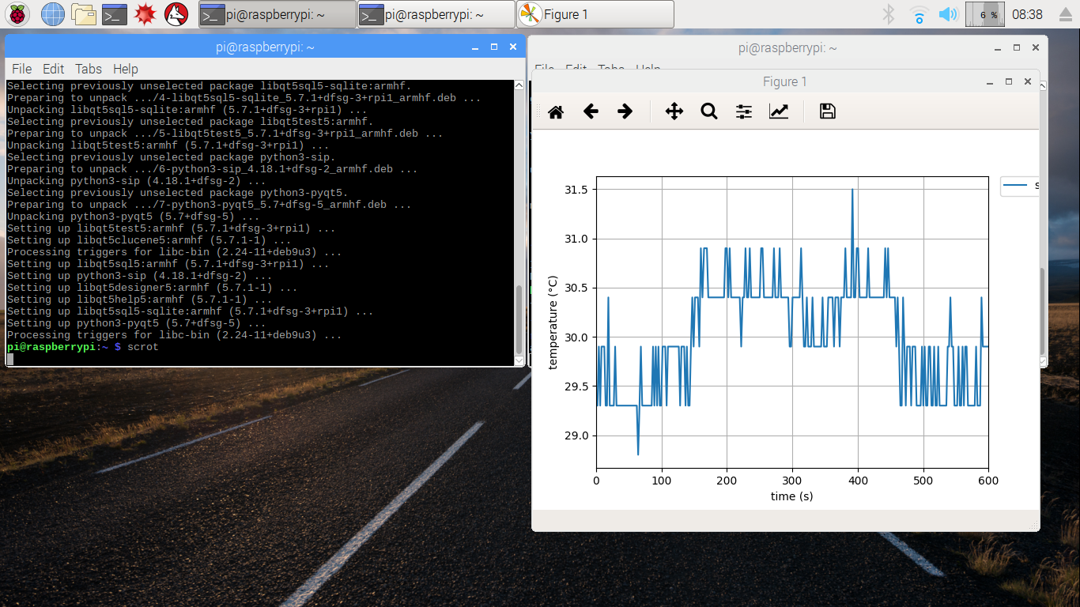Go back to the previous plot view
The image size is (1080, 607).
click(x=591, y=111)
